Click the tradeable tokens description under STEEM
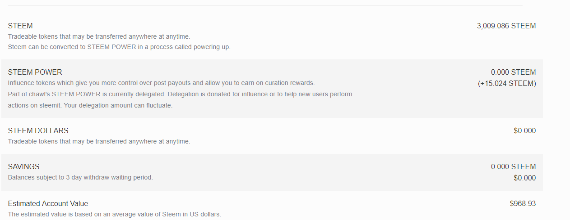This screenshot has width=570, height=220. tap(99, 36)
